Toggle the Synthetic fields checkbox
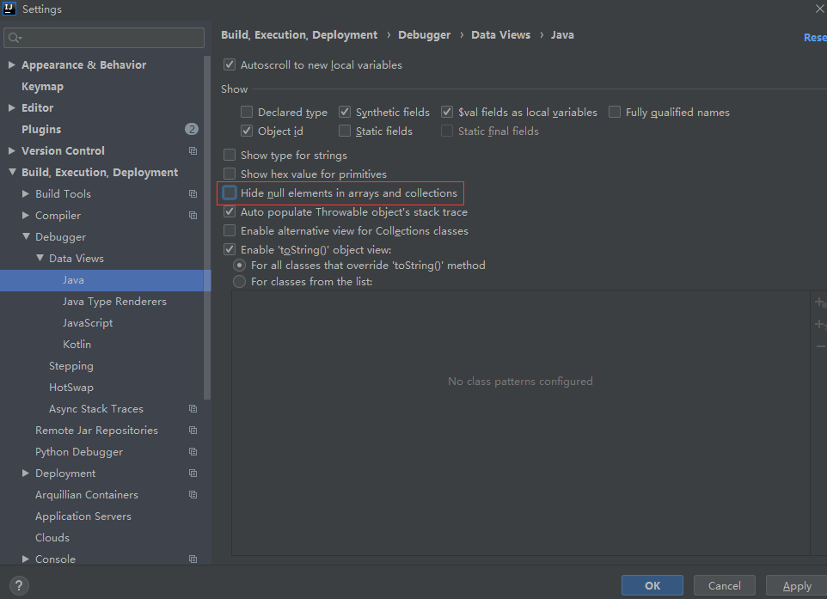 tap(345, 113)
